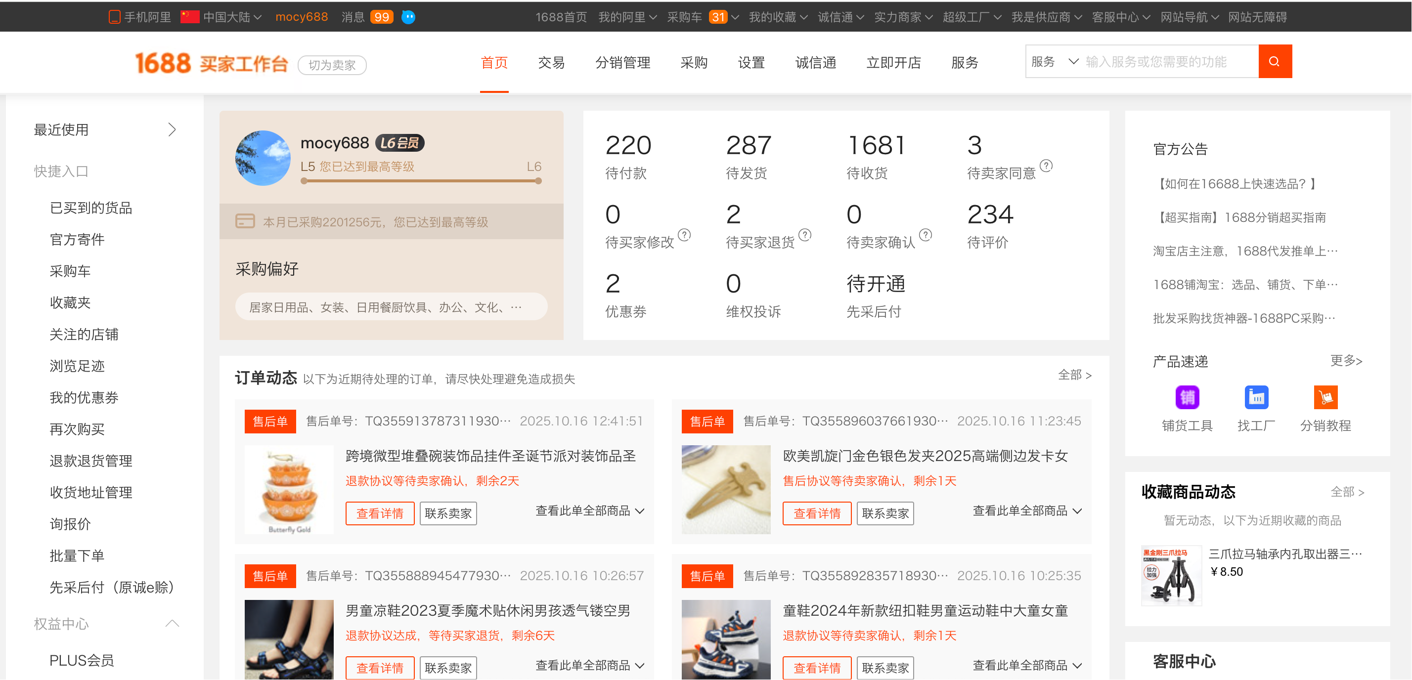The image size is (1412, 680).
Task: Click 查看详情 for the hair clip order
Action: click(x=816, y=513)
